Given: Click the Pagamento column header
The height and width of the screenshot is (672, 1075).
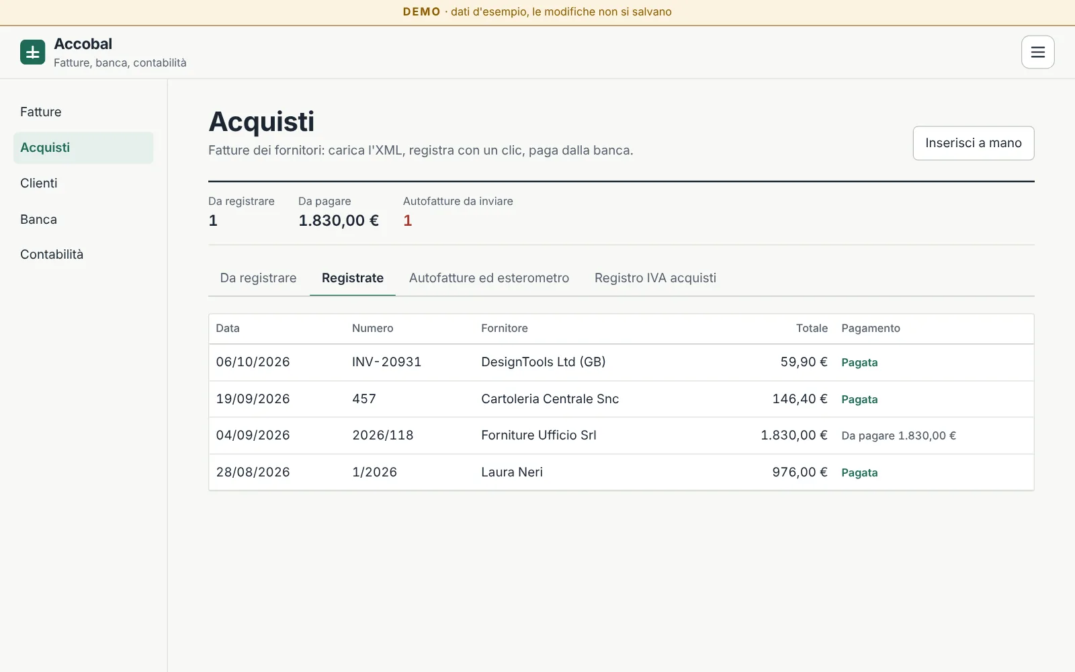Looking at the screenshot, I should point(871,328).
